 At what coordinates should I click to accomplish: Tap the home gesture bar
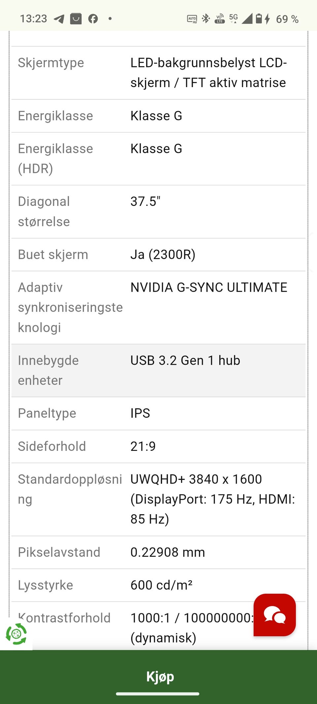[158, 694]
